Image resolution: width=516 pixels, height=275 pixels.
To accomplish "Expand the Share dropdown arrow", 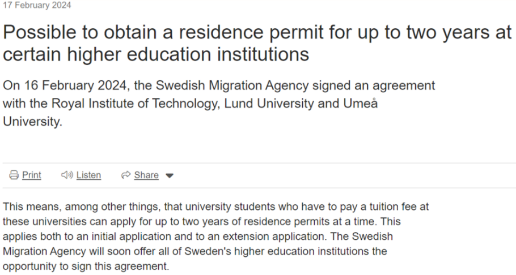I will click(170, 176).
